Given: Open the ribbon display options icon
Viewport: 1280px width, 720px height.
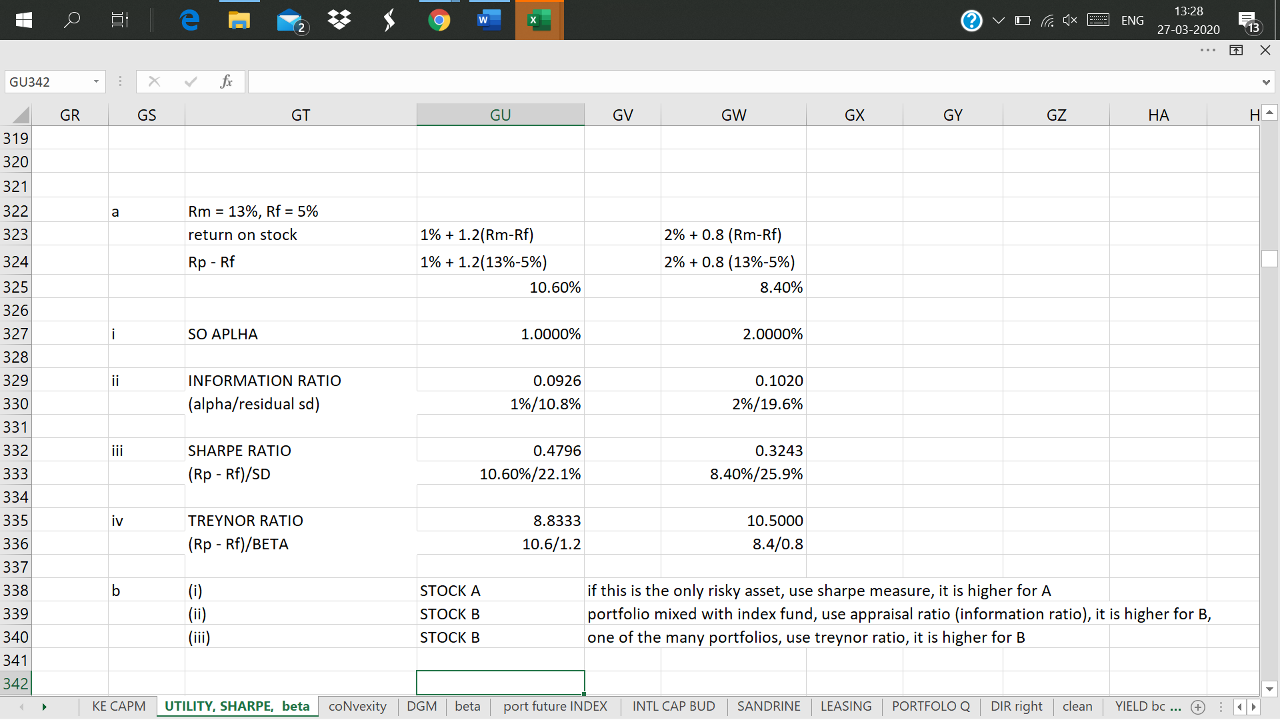Looking at the screenshot, I should pos(1236,50).
